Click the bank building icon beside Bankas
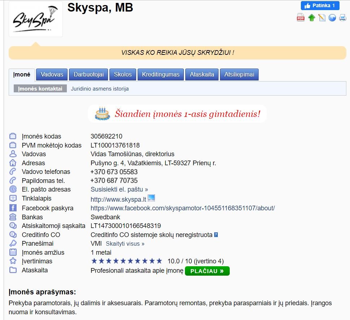This screenshot has height=320, width=350. click(x=13, y=217)
